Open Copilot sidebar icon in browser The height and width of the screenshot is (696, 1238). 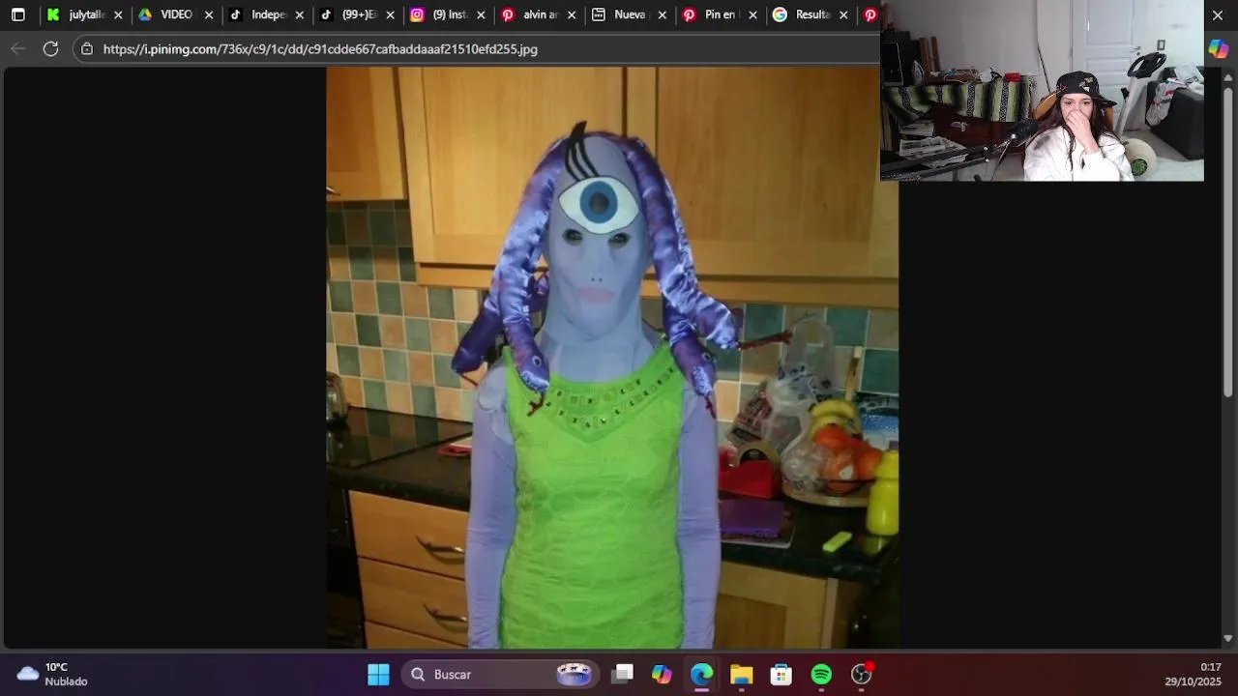pos(1218,48)
